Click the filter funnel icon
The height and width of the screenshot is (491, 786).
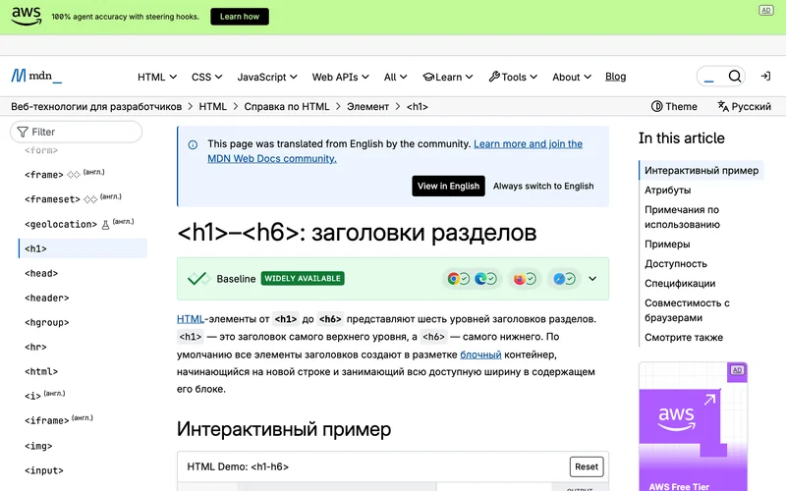pos(23,132)
